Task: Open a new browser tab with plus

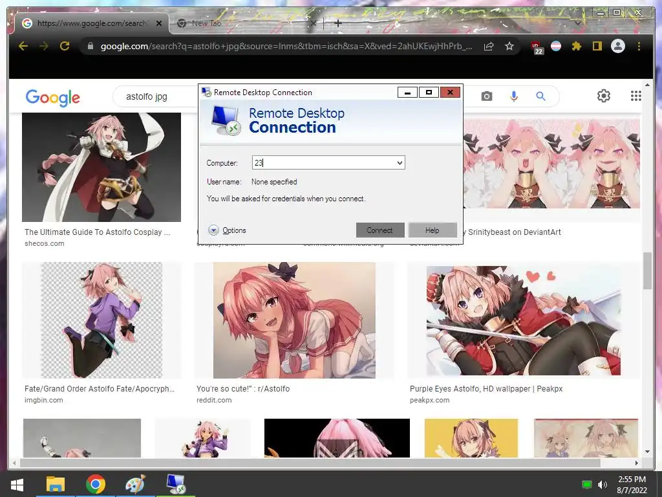Action: click(337, 24)
